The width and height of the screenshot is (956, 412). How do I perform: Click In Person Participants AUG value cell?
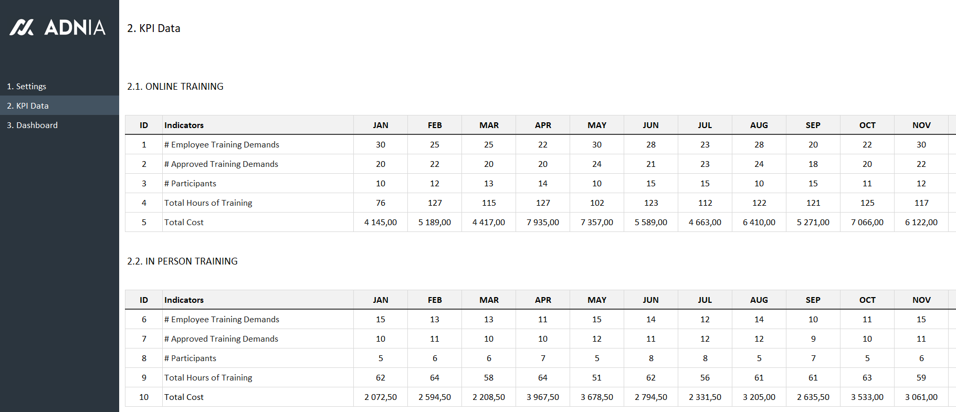(x=759, y=358)
